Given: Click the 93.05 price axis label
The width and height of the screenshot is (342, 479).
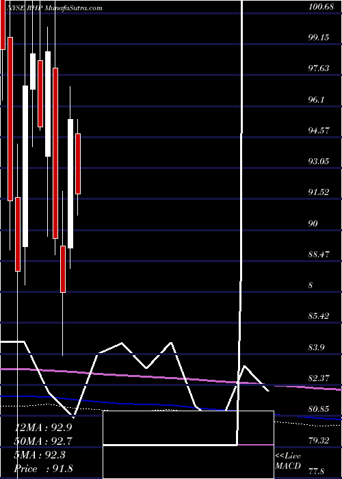Looking at the screenshot, I should click(319, 161).
